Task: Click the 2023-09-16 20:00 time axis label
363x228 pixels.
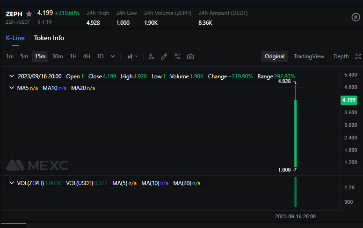Action: click(295, 216)
